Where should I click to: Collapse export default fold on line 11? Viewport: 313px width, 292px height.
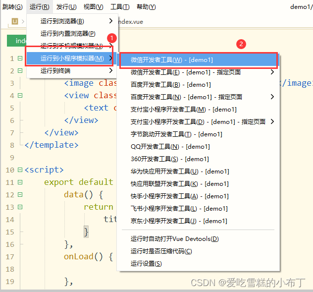point(20,182)
